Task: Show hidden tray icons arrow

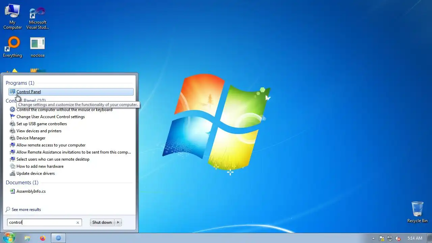Action: tap(373, 238)
